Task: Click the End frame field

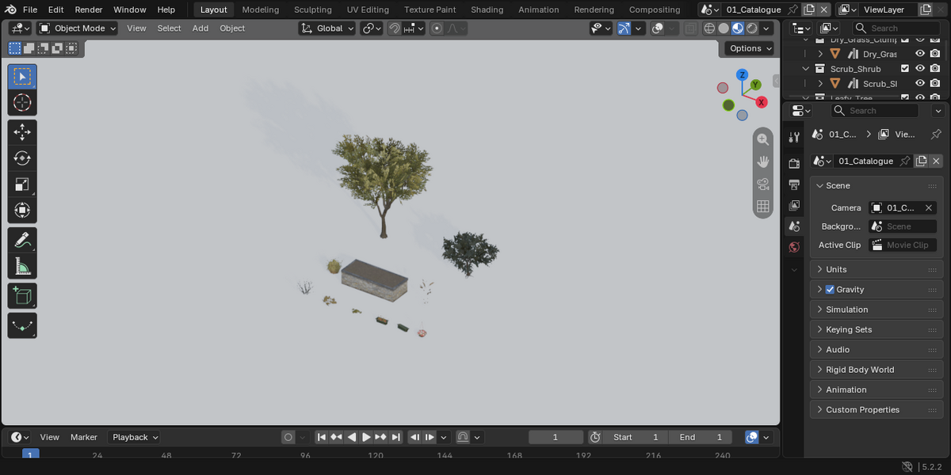Action: point(701,437)
